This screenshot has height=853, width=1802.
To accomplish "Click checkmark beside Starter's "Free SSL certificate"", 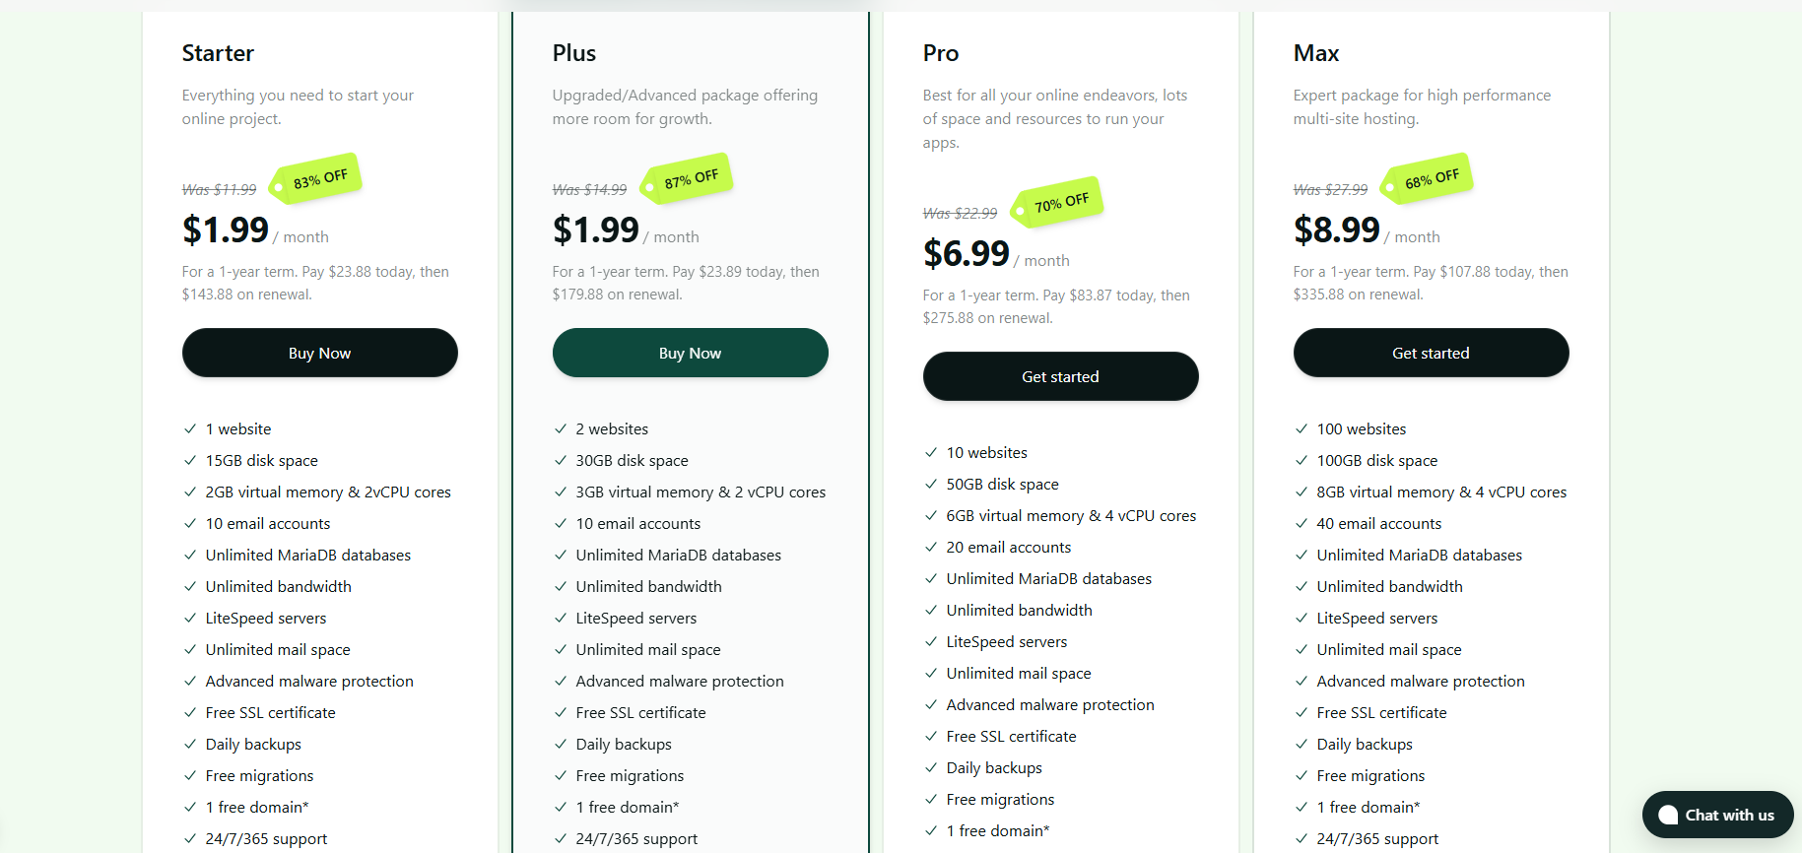I will point(190,712).
